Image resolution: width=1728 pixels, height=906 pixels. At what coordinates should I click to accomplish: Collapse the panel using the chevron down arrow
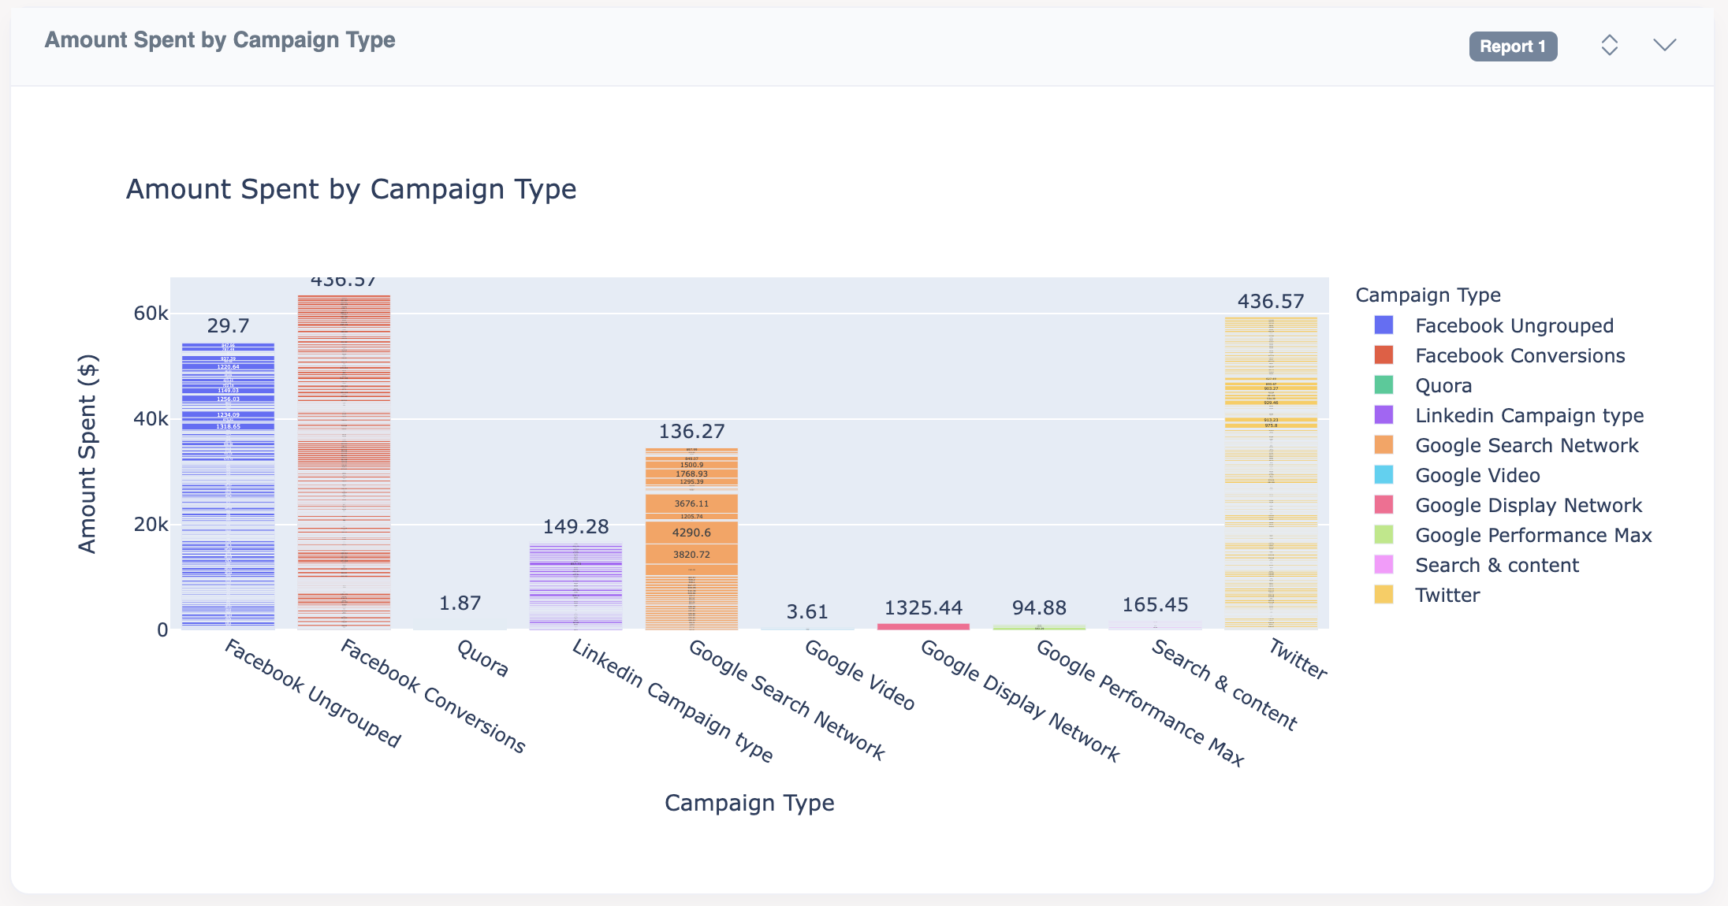(x=1664, y=45)
